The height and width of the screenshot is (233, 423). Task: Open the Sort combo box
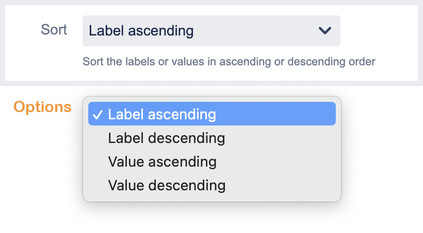pyautogui.click(x=211, y=31)
